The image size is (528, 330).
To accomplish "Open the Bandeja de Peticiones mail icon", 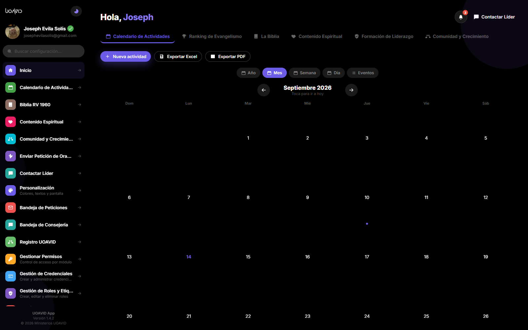I will pos(11,208).
